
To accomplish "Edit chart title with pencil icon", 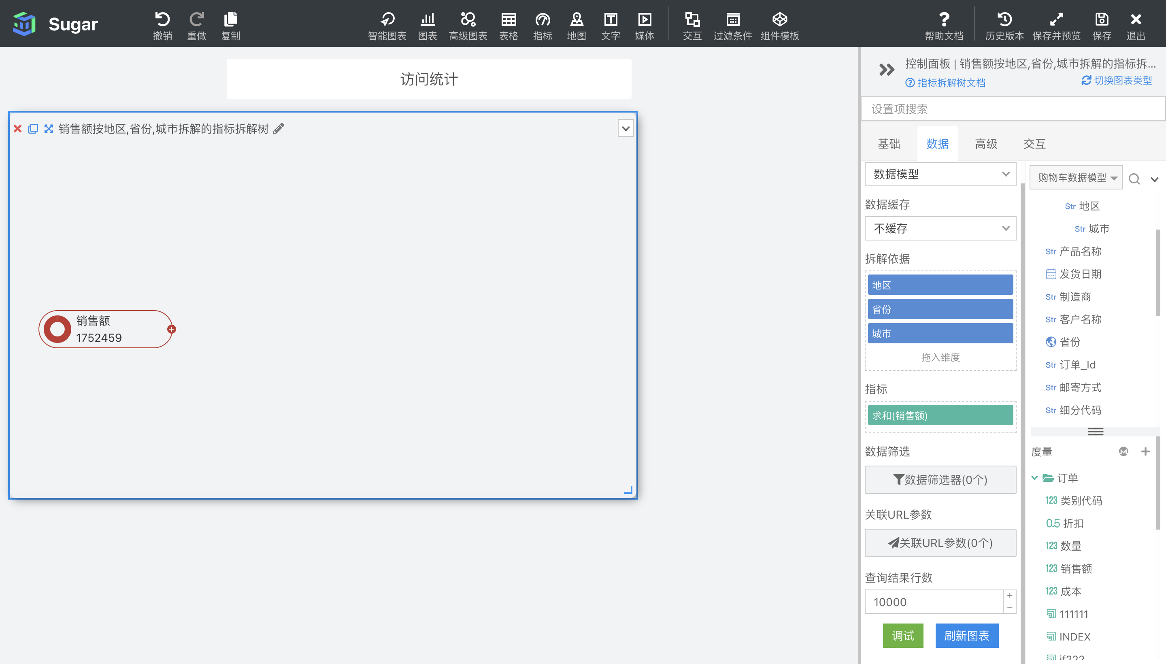I will point(278,129).
